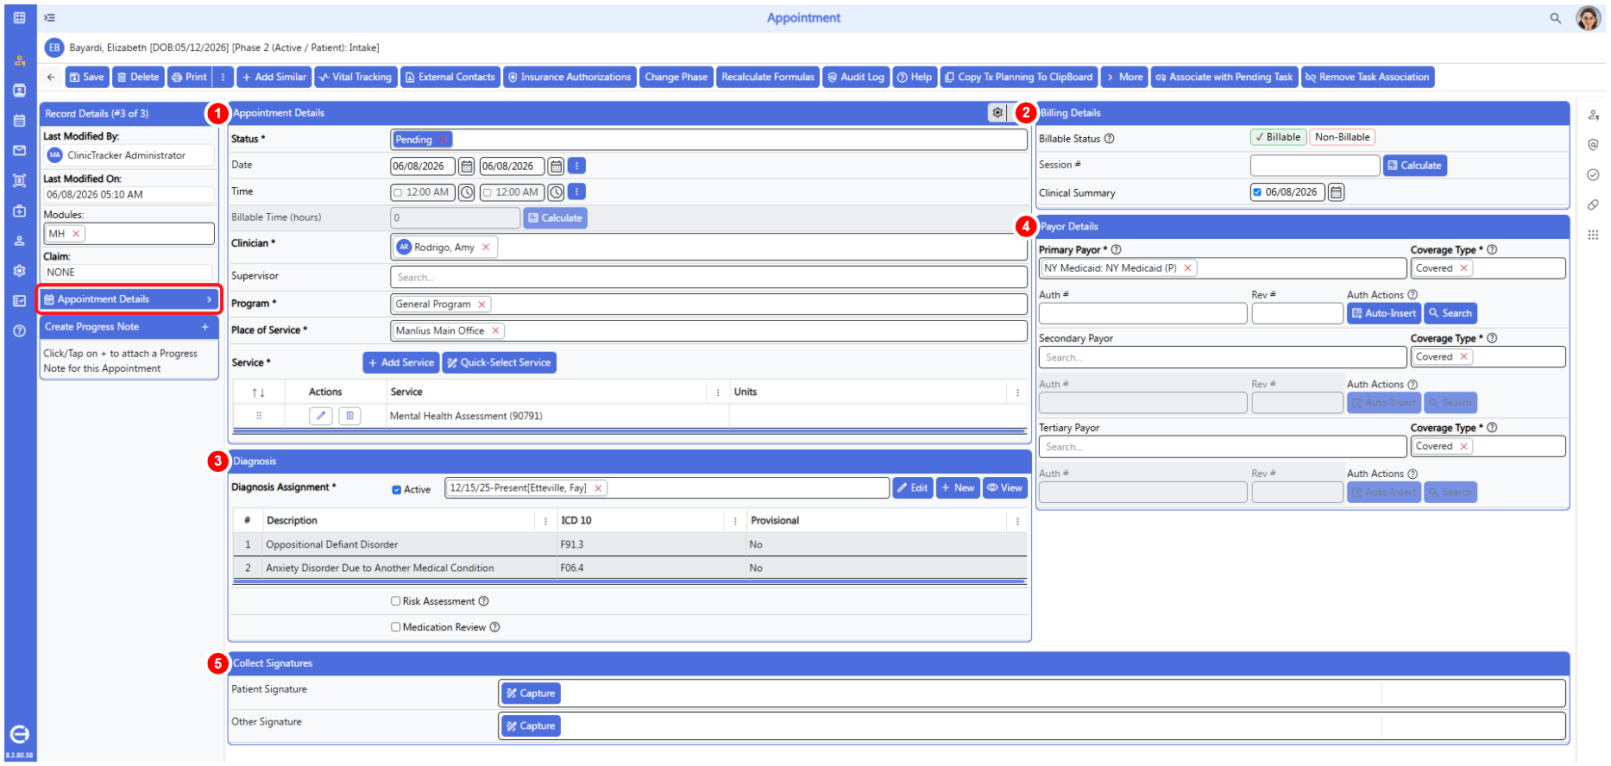The image size is (1611, 766).
Task: Open the Supervisor search dropdown
Action: (708, 277)
